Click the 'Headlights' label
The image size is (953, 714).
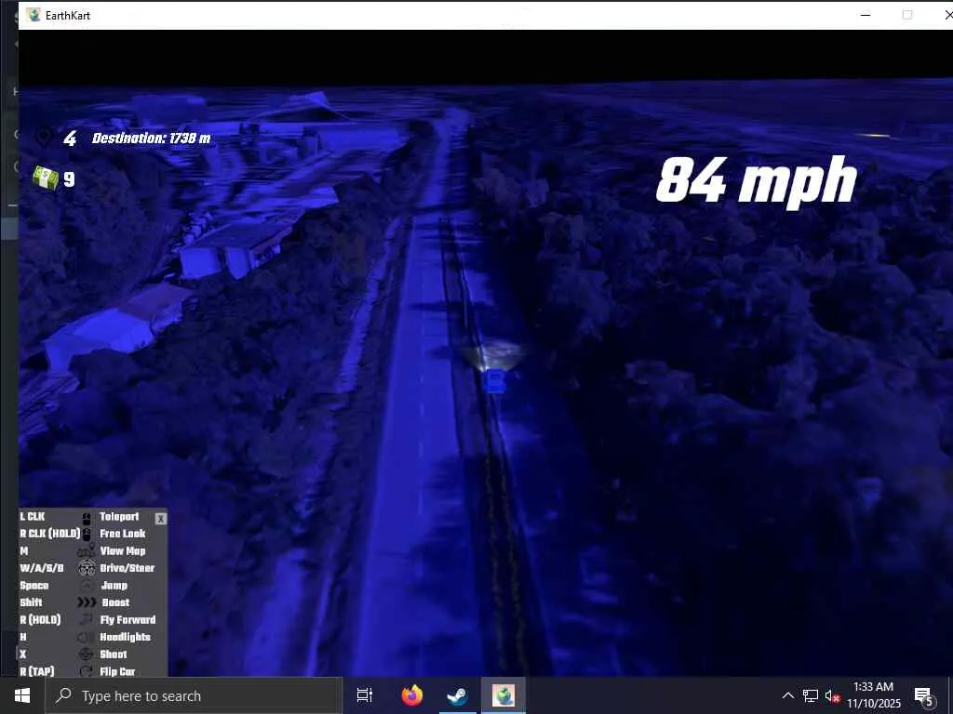point(126,637)
